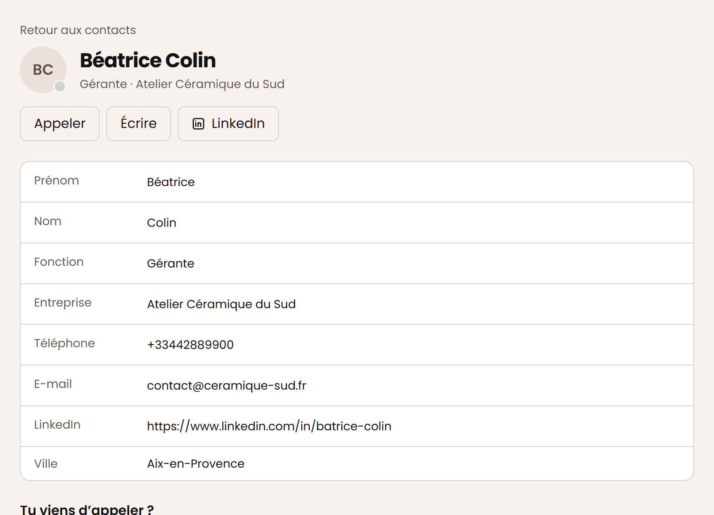Click the Entreprise field label
Screen dimensions: 714x515
pos(63,302)
